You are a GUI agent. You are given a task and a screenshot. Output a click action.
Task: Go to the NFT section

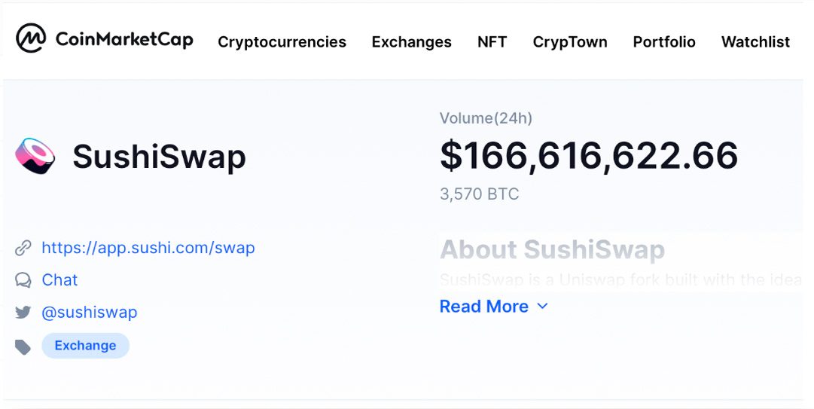(x=492, y=41)
